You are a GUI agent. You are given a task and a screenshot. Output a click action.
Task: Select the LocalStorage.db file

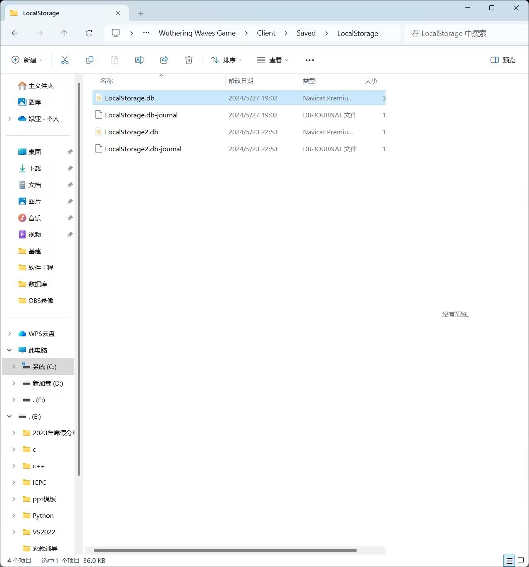point(239,98)
